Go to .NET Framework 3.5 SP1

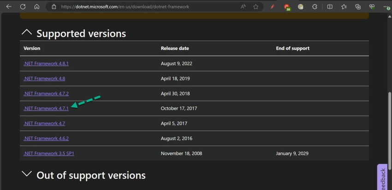pos(48,153)
